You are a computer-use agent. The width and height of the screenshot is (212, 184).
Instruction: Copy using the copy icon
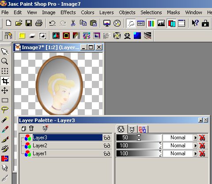tap(83, 23)
